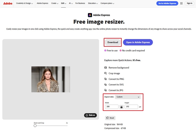Viewport: 196px width, 132px height.
Task: Click the Adobe Express logo icon
Action: click(90, 15)
